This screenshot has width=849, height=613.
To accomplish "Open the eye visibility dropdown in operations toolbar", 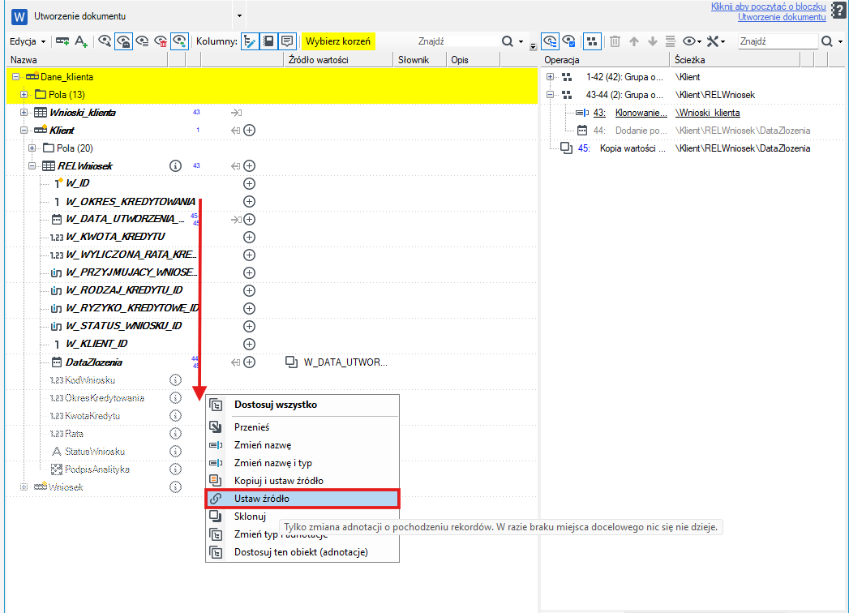I will (692, 41).
